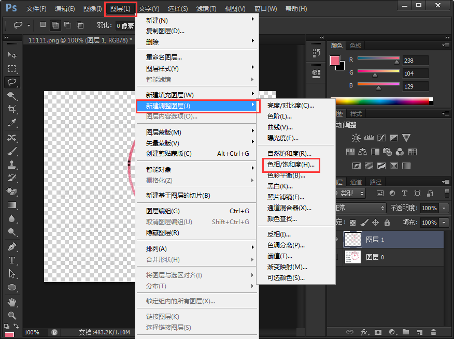Select the Move tool
454x339 pixels.
pyautogui.click(x=12, y=55)
